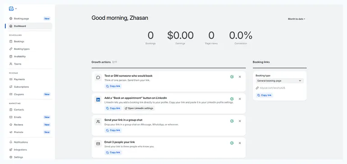Click the Payments card icon in sidebar
347x164 pixels.
coord(11,79)
